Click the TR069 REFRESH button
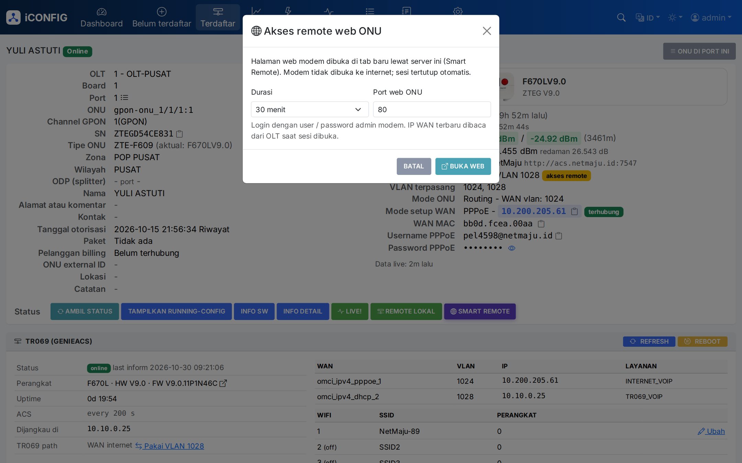The width and height of the screenshot is (742, 463). tap(649, 342)
